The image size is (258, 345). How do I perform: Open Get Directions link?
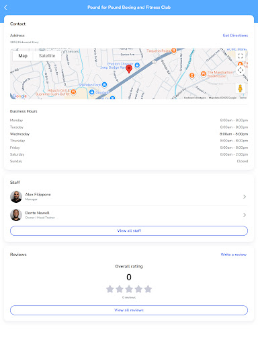[235, 36]
